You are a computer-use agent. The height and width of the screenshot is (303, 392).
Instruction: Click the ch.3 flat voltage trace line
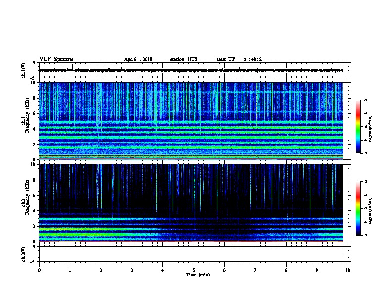click(x=191, y=254)
